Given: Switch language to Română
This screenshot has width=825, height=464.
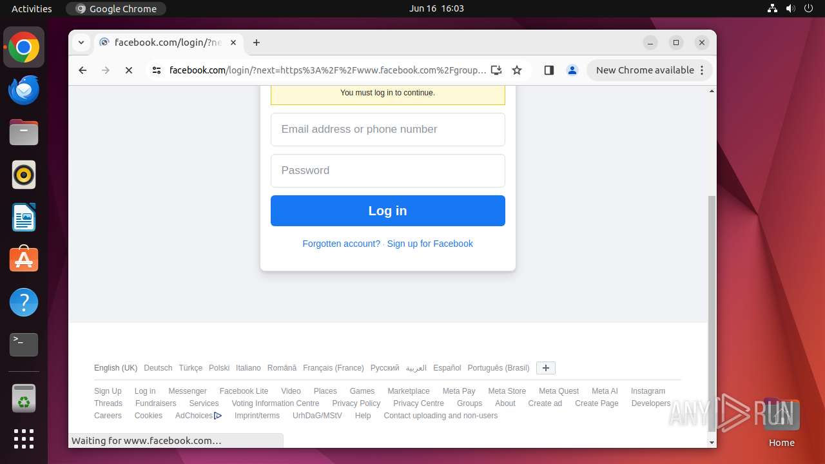Looking at the screenshot, I should coord(282,368).
